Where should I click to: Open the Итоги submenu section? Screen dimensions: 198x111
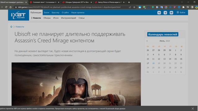[56, 18]
